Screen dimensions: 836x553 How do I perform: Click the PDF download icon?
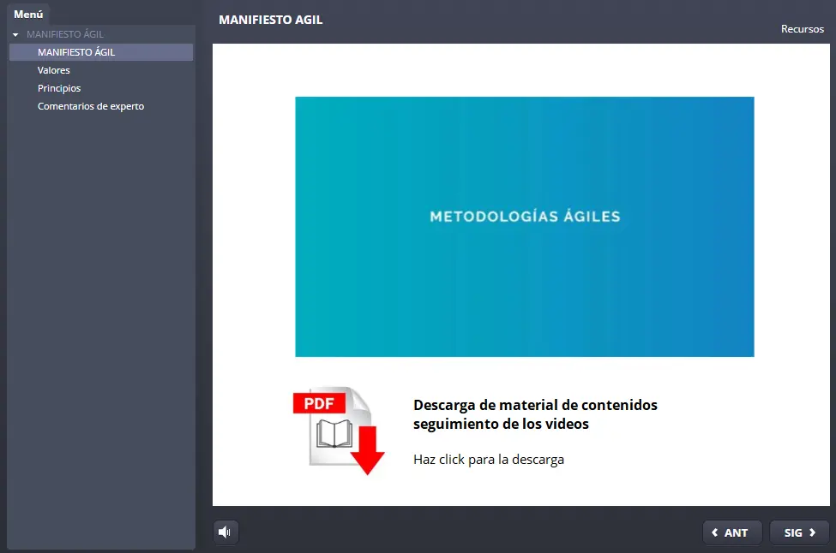339,430
